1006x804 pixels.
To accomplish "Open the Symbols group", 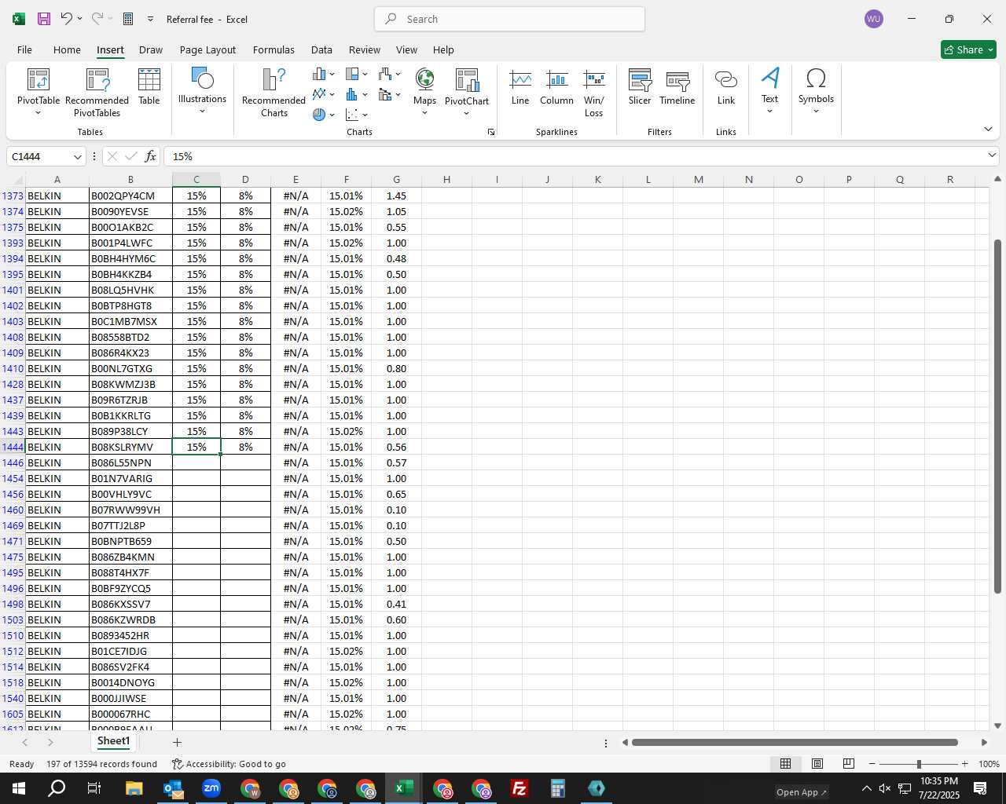I will point(816,91).
